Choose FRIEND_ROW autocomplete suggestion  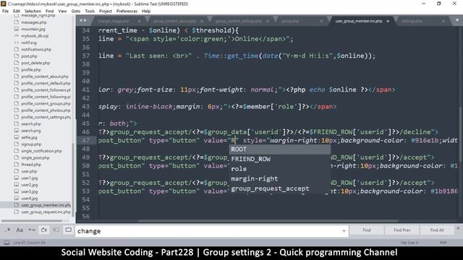[x=280, y=159]
